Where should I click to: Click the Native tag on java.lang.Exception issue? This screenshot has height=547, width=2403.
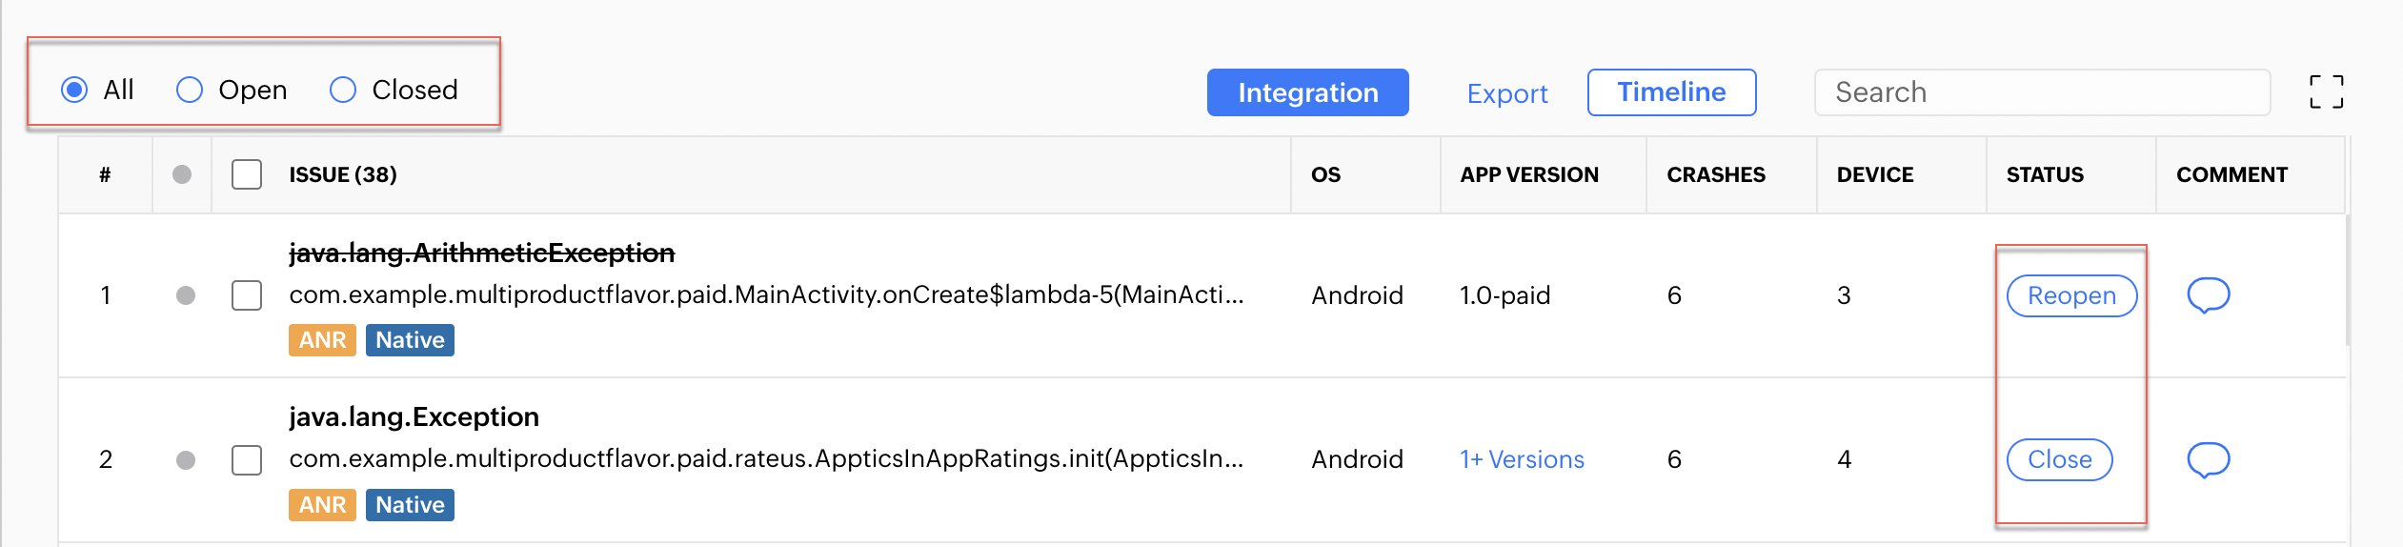click(x=410, y=505)
